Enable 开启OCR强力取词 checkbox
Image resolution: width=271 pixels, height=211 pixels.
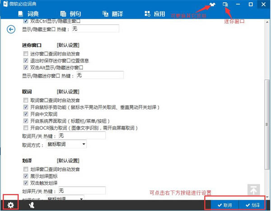point(26,128)
